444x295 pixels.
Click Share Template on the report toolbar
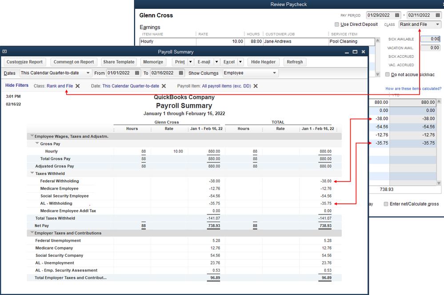(x=119, y=62)
